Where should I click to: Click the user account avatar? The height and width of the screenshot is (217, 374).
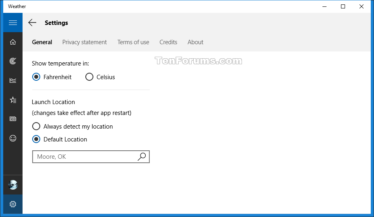pos(13,185)
